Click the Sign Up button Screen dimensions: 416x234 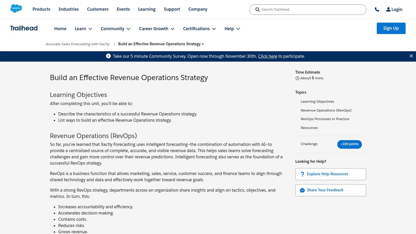tap(391, 28)
